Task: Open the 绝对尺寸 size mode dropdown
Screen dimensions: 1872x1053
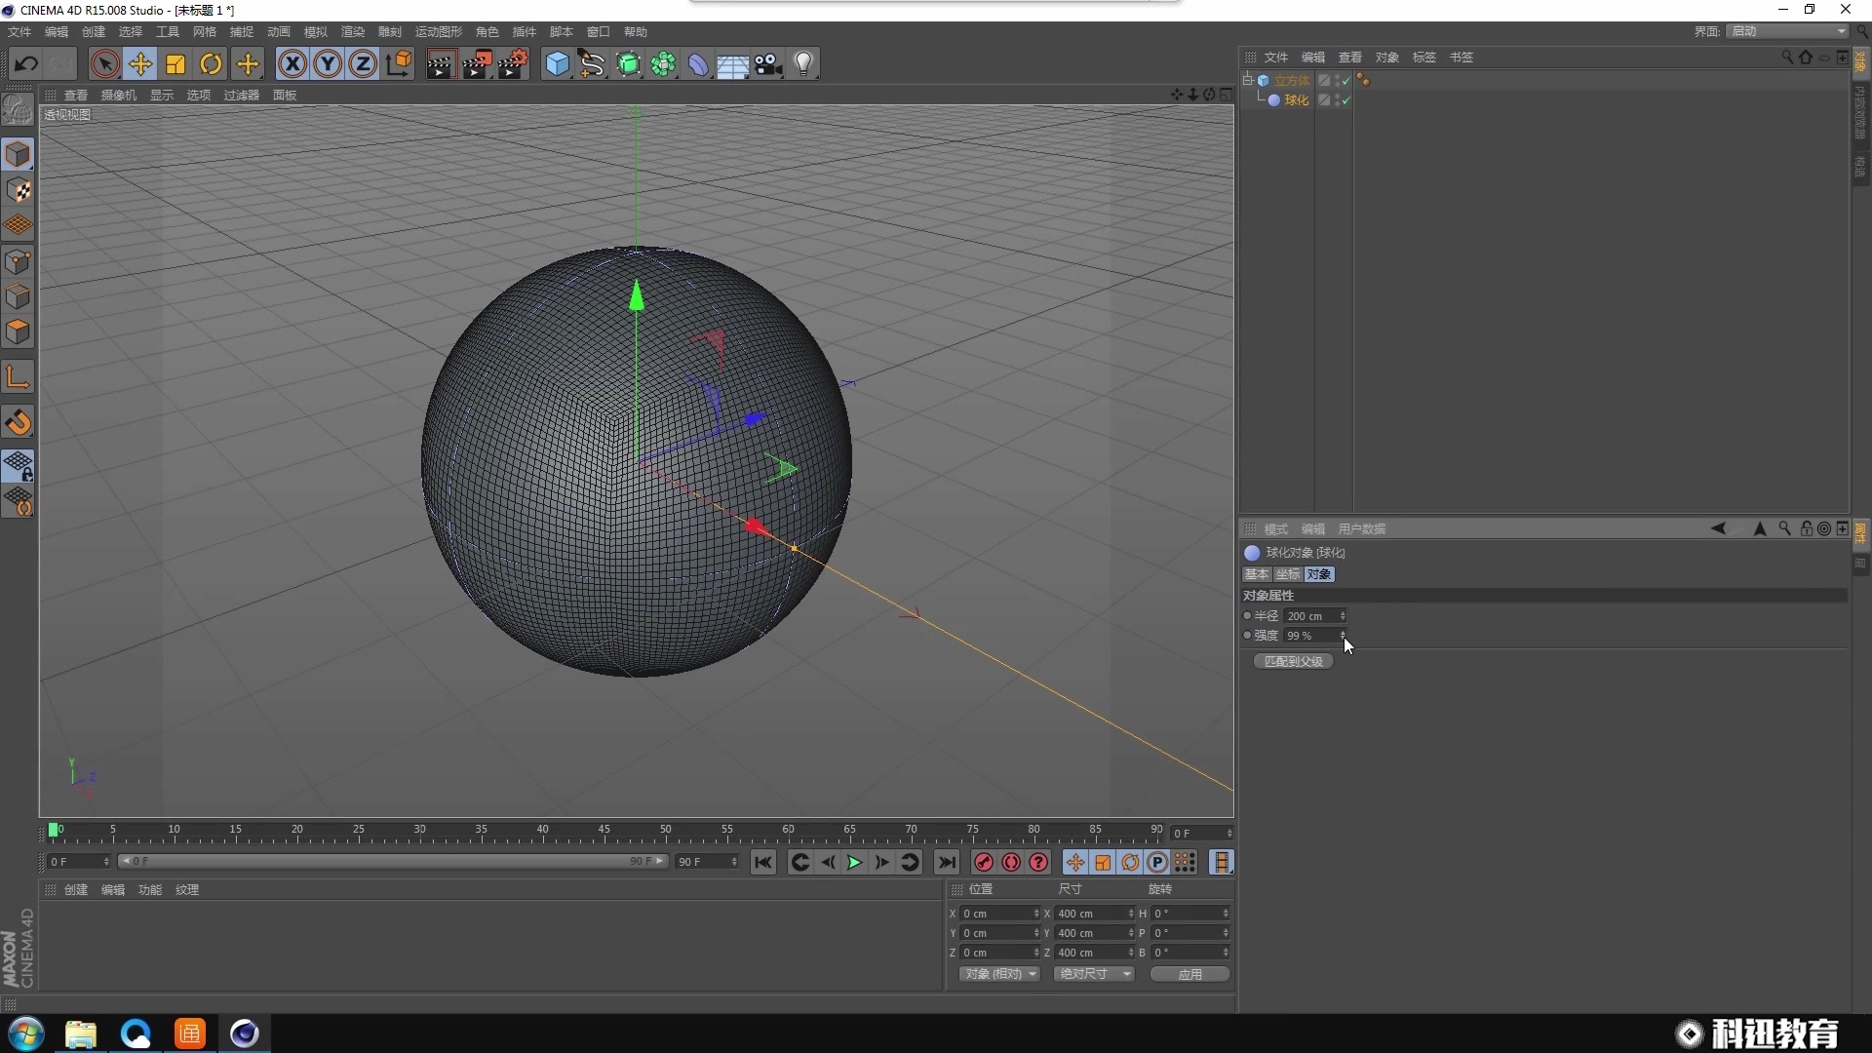Action: coord(1095,974)
